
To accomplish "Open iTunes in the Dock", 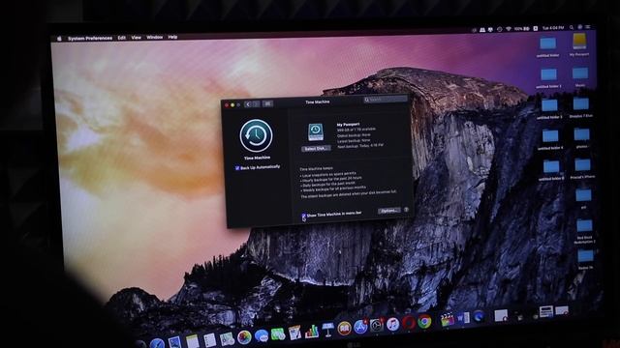I will click(x=392, y=325).
